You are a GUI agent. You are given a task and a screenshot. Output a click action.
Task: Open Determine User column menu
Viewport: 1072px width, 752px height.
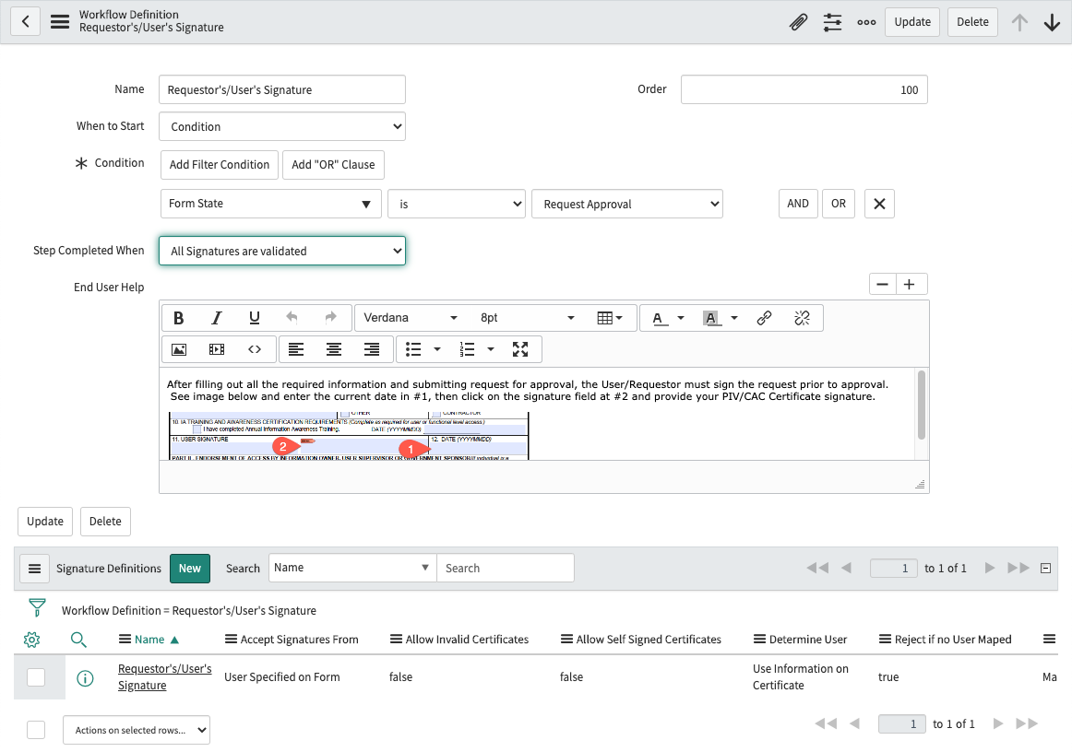pyautogui.click(x=759, y=640)
